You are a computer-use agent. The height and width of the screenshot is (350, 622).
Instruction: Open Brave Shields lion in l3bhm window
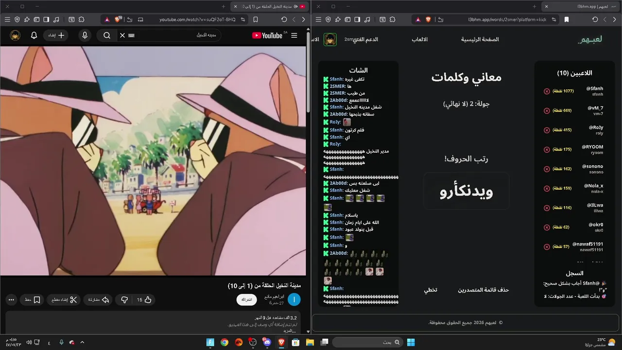click(x=429, y=19)
